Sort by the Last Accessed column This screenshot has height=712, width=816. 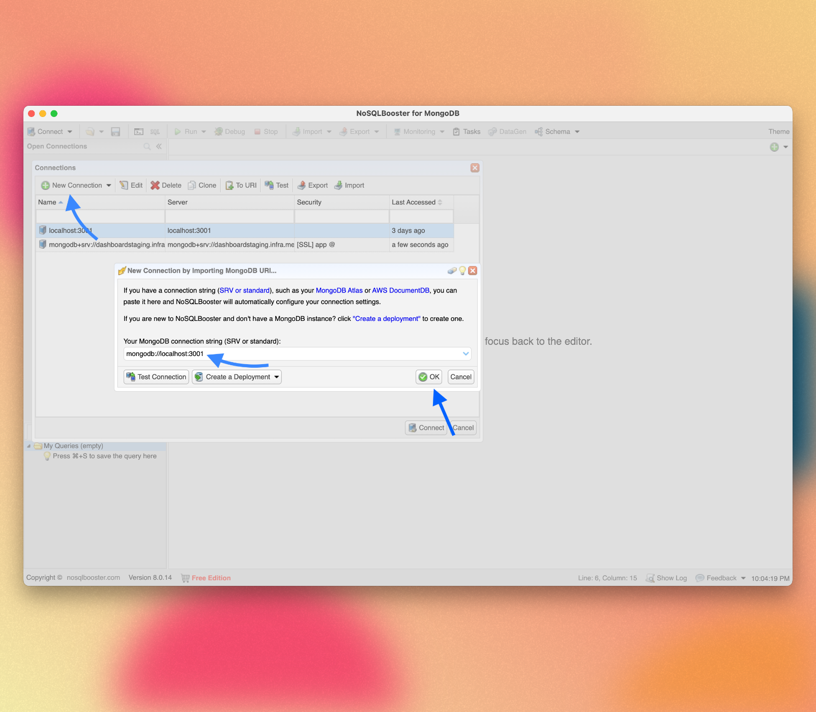[421, 202]
